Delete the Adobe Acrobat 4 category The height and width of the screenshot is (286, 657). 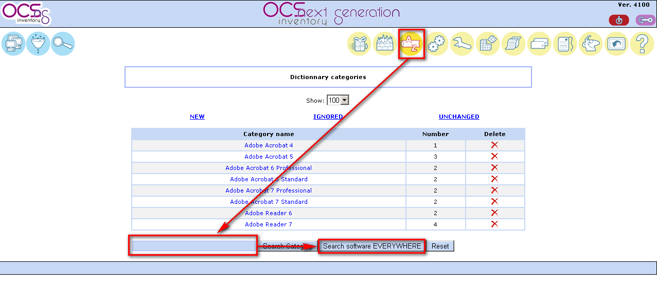494,145
